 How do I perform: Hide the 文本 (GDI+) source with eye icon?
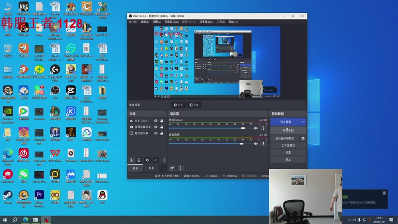click(156, 120)
